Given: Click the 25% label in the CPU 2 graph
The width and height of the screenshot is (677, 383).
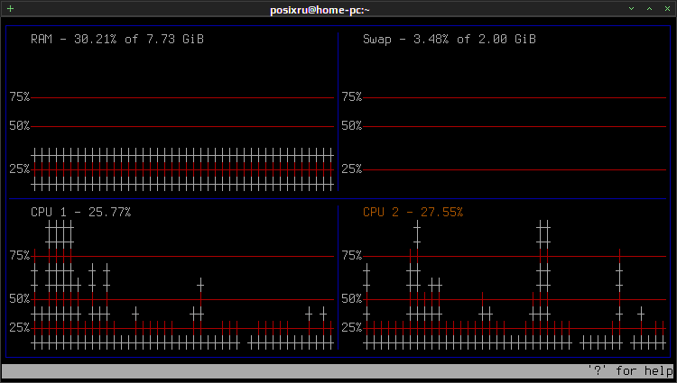Looking at the screenshot, I should click(352, 327).
